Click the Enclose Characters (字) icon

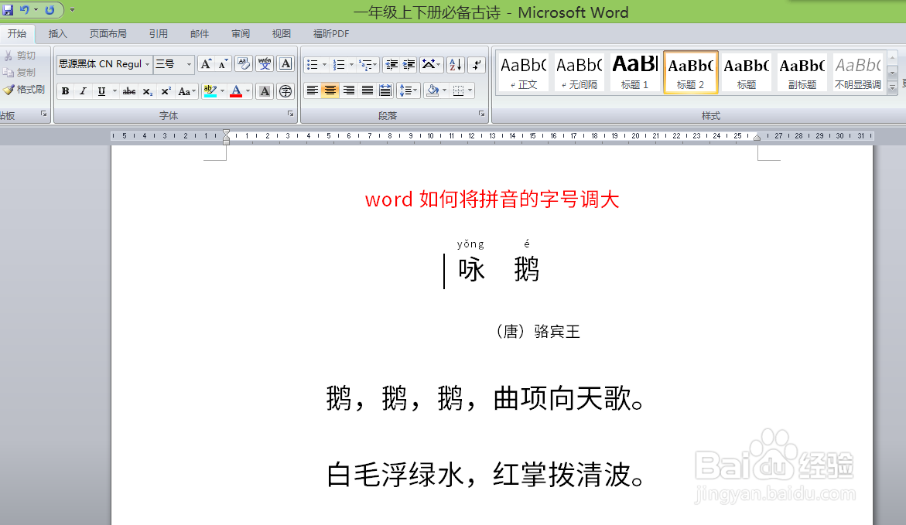(285, 91)
